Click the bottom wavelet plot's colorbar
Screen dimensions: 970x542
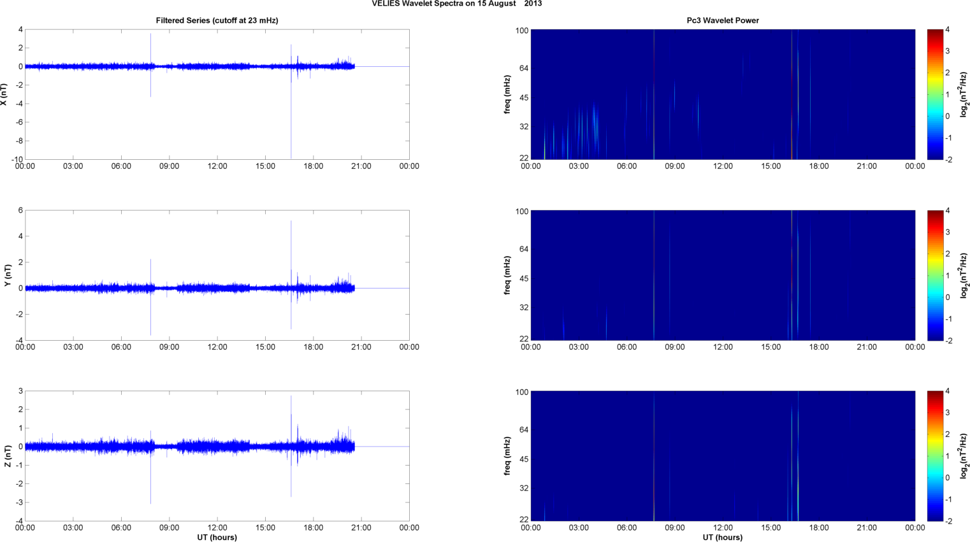coord(934,456)
